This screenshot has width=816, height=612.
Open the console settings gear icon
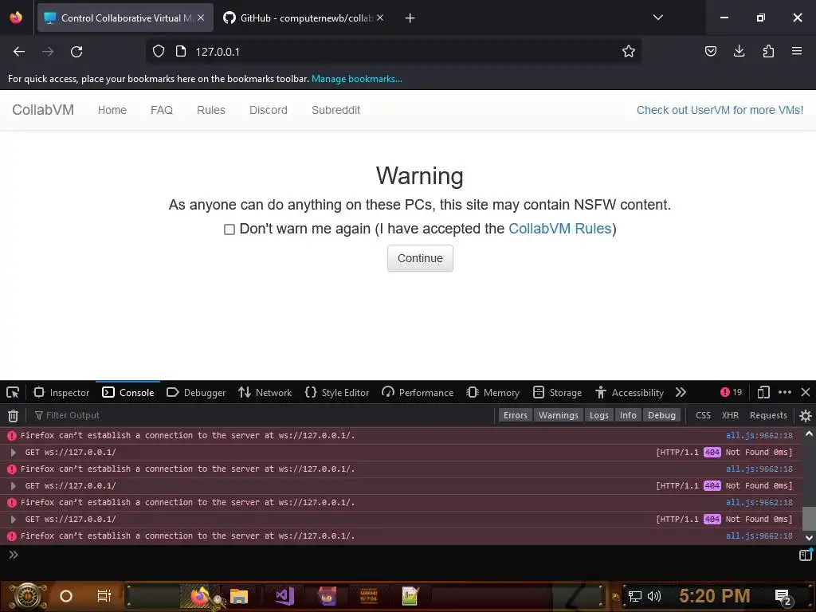click(806, 415)
